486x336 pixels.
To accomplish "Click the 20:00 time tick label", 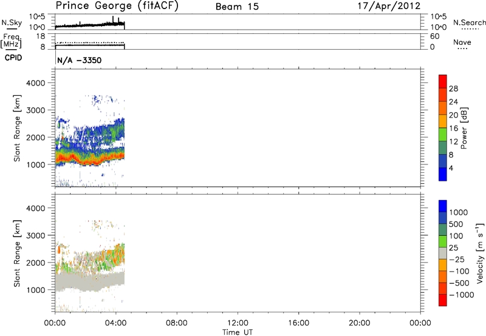I will point(359,323).
